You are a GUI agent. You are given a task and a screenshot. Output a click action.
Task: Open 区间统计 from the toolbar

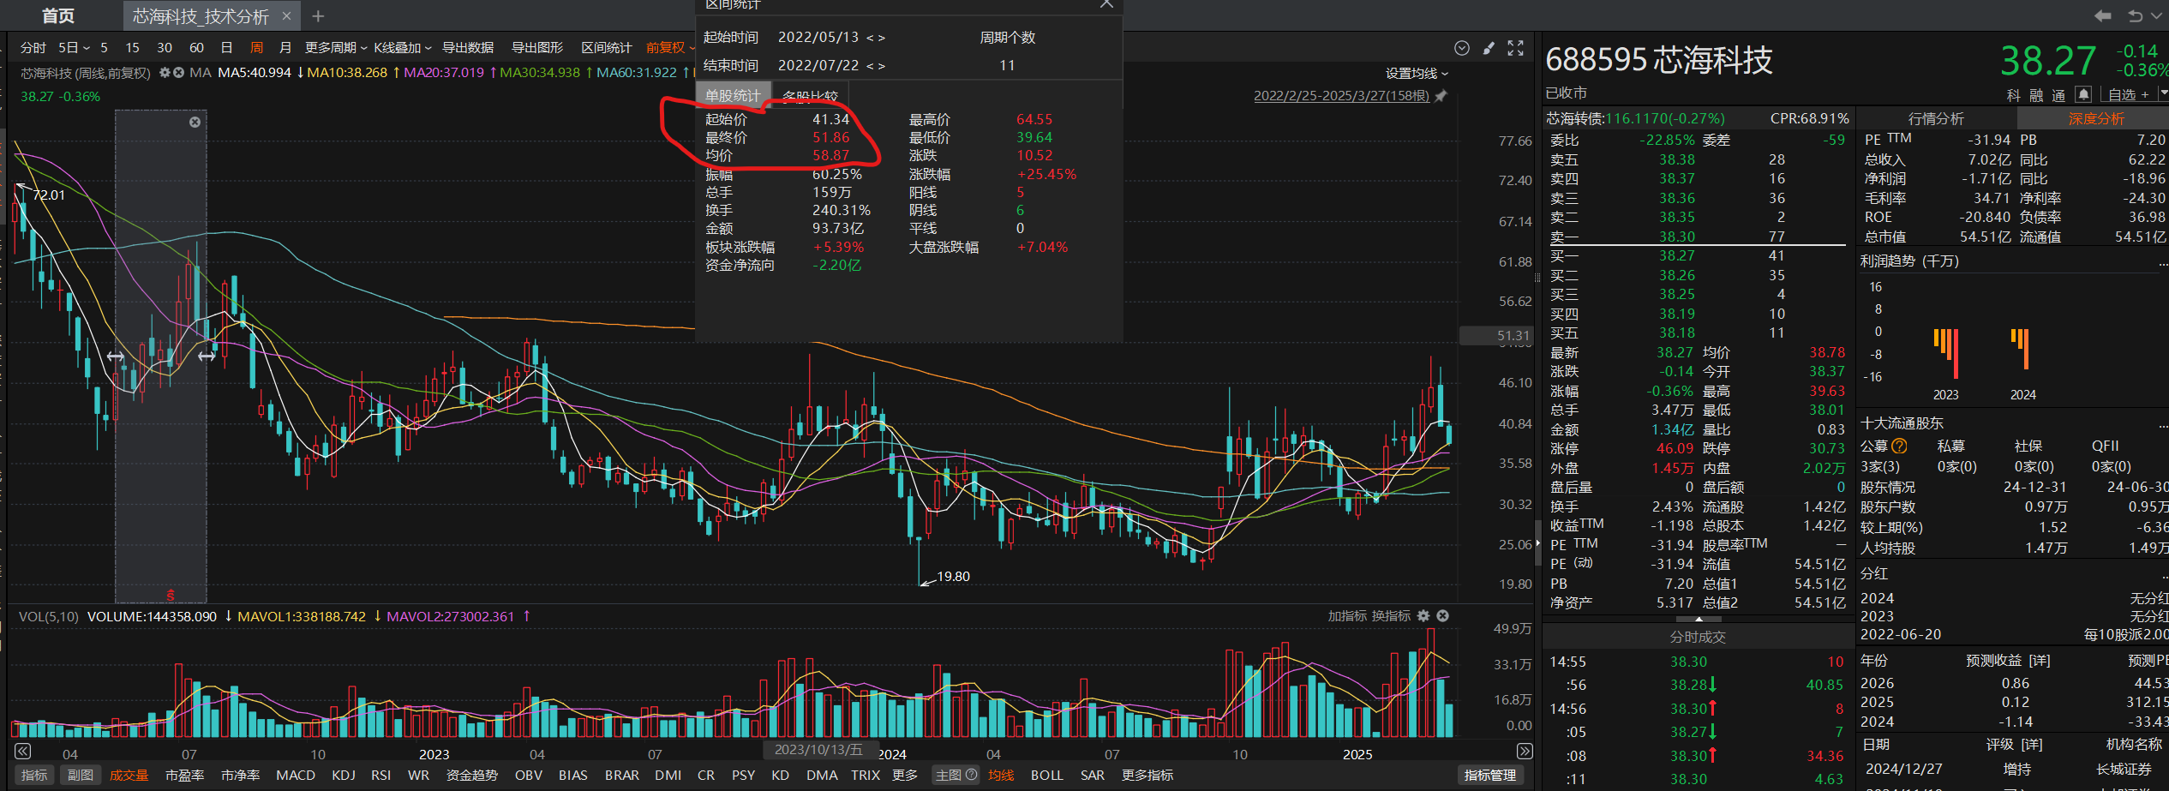click(607, 48)
